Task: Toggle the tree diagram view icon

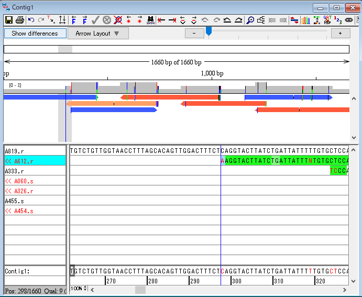Action: coord(261,20)
